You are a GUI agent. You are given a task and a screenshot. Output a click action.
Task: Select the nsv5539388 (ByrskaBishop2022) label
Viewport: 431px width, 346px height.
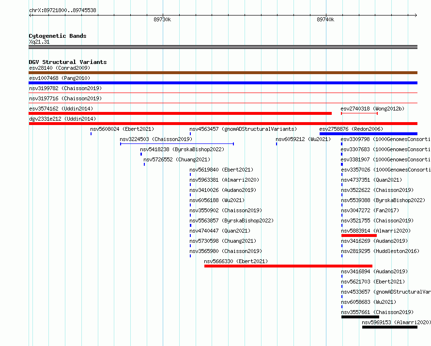point(383,200)
